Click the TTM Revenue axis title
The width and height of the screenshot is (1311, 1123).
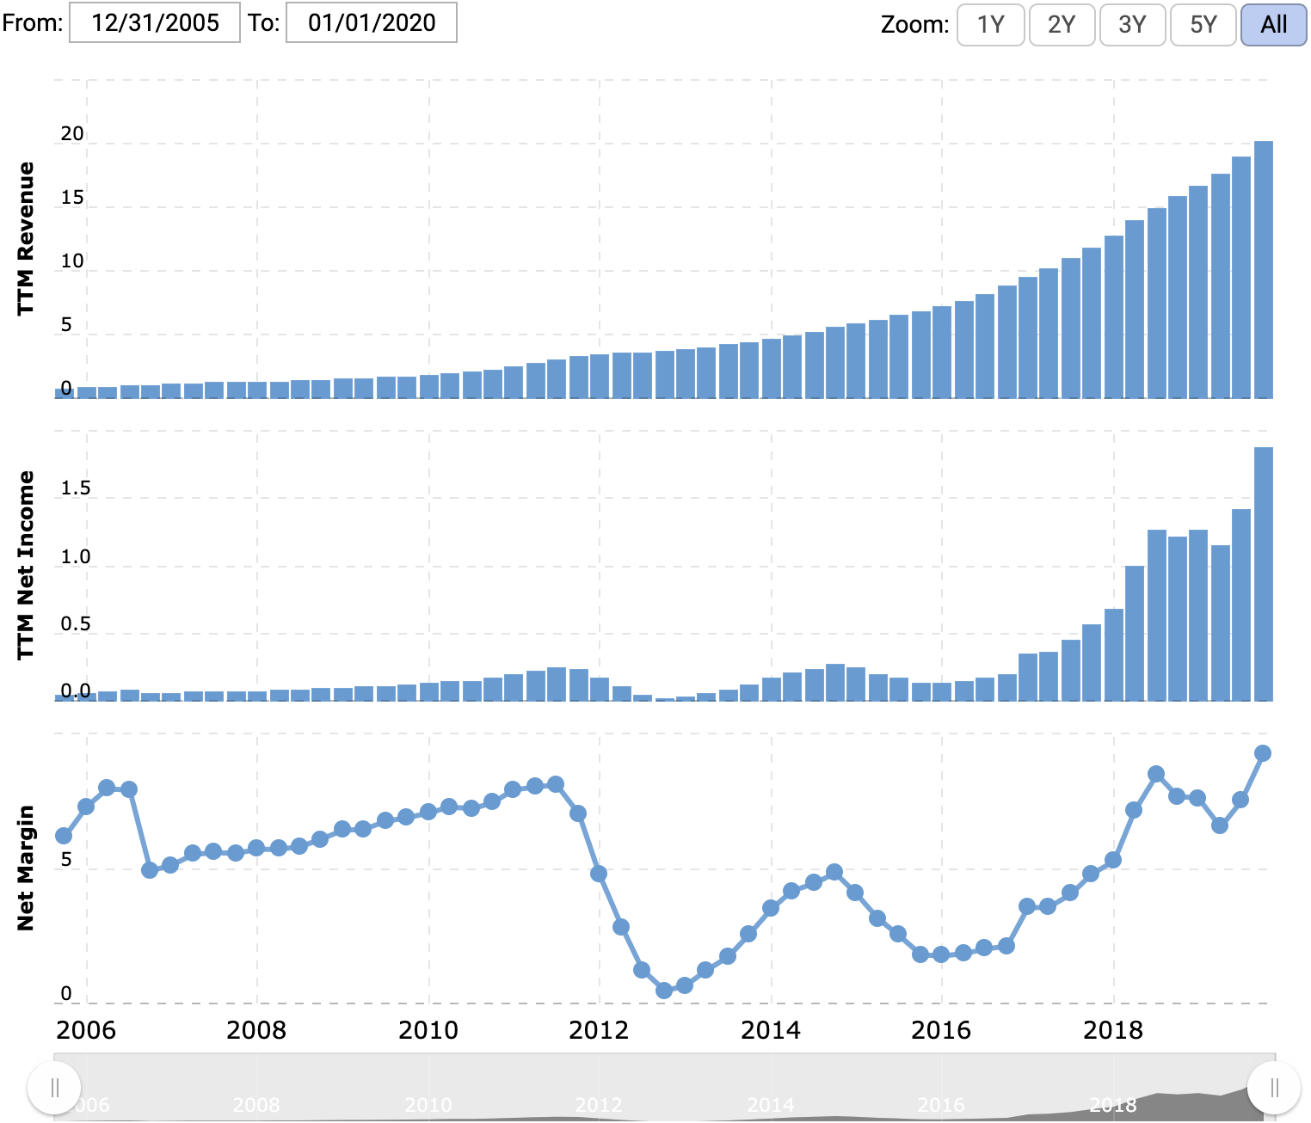pos(26,238)
